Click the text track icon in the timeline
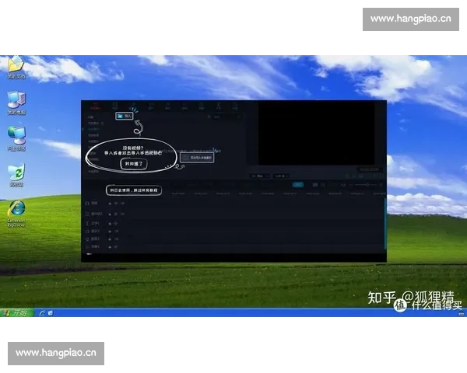 88,223
